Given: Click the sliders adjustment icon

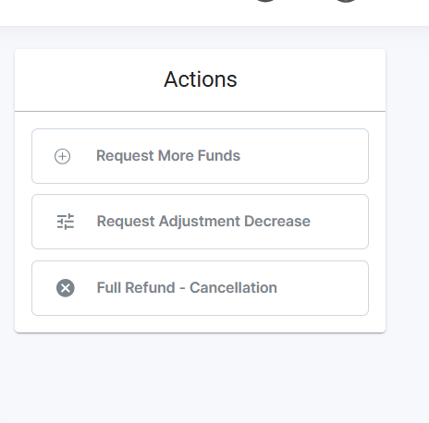Looking at the screenshot, I should tap(66, 222).
